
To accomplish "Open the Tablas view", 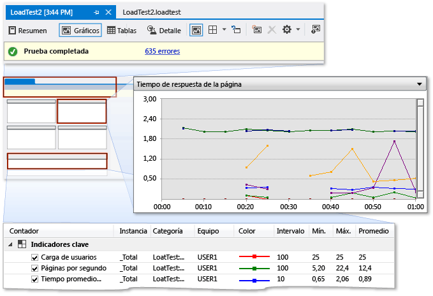I will coord(121,30).
